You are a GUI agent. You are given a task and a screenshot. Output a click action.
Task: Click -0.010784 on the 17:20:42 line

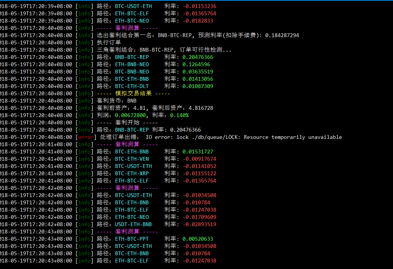(x=196, y=202)
